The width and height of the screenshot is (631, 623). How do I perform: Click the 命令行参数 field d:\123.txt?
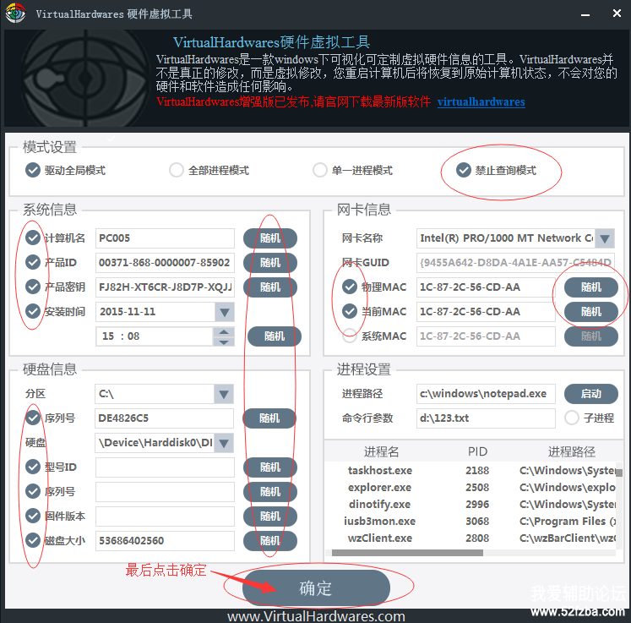point(486,418)
